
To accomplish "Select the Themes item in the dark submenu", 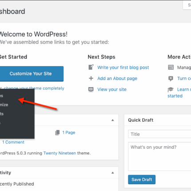I will tap(1, 95).
